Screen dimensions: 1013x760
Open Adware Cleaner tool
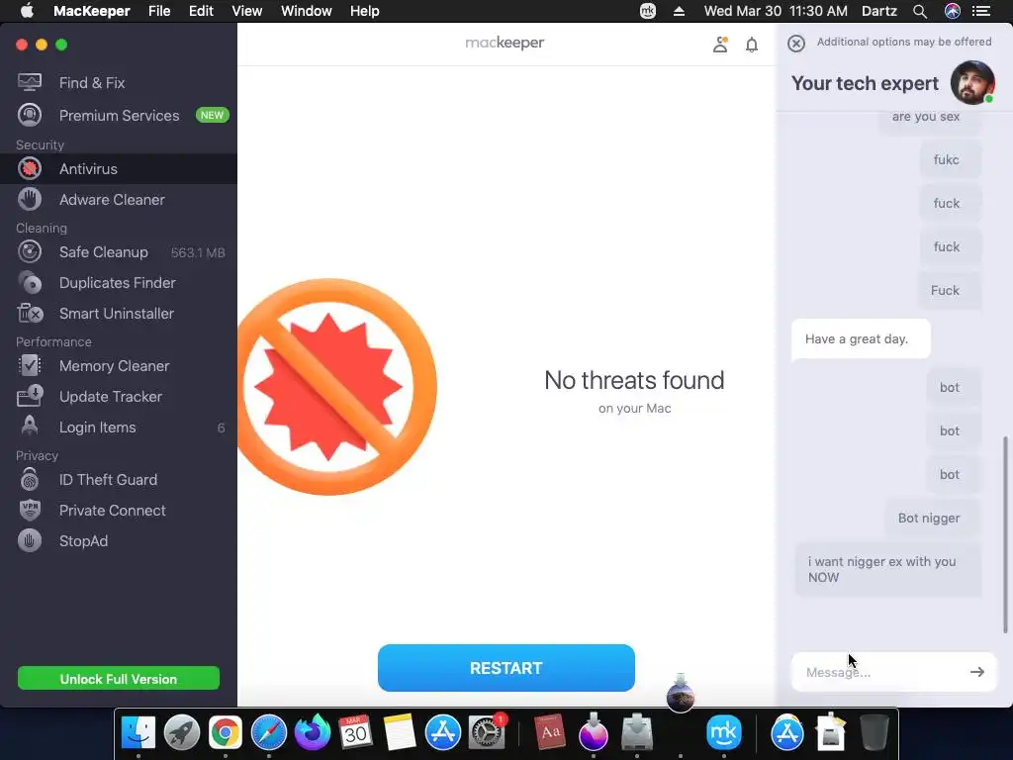[x=119, y=200]
